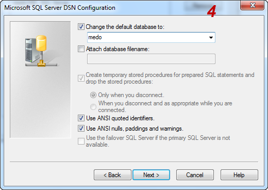268x190 pixels.
Task: Toggle 'Use the failover SQL Server' checkbox
Action: click(81, 141)
